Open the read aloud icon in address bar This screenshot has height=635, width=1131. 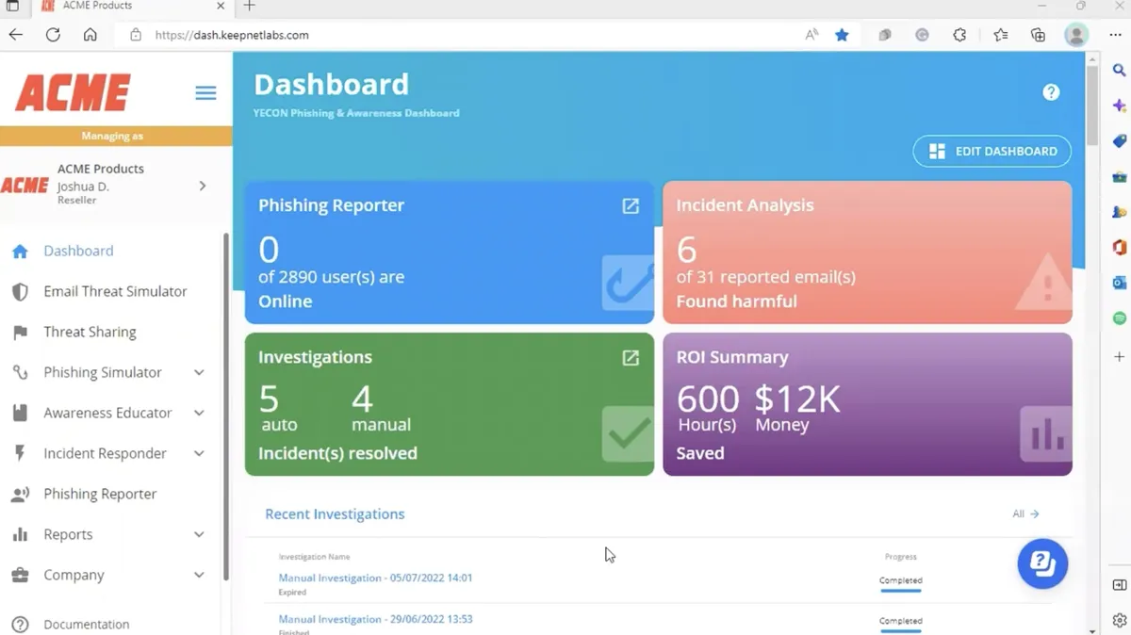pos(811,35)
